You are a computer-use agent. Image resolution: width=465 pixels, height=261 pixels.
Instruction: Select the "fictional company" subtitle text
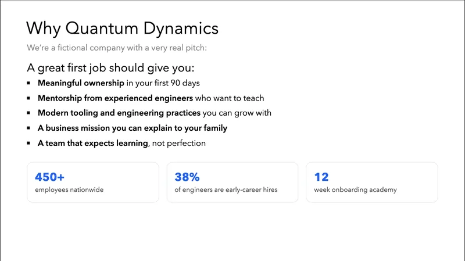pos(117,48)
